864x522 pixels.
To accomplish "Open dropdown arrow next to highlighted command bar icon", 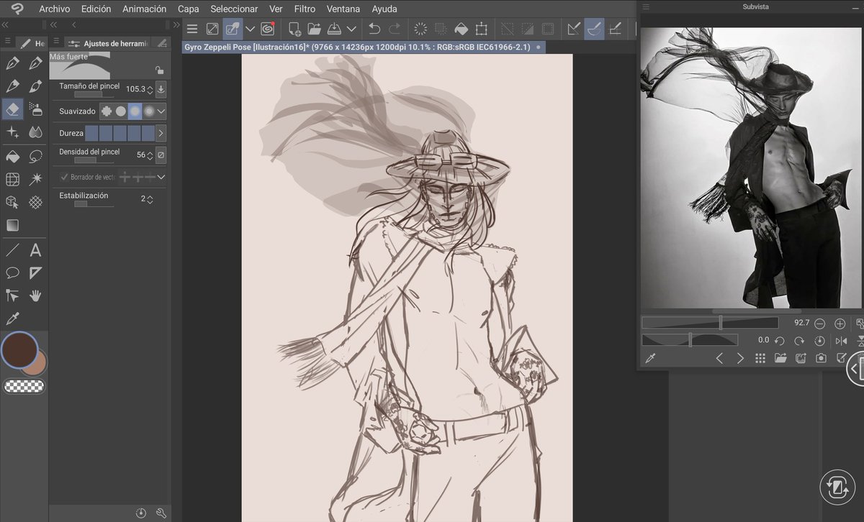I will (251, 29).
